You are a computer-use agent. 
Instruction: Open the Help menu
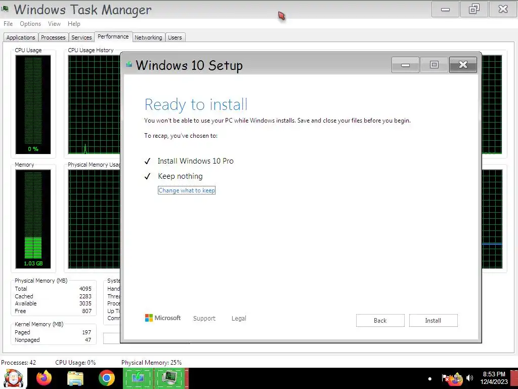(x=74, y=24)
